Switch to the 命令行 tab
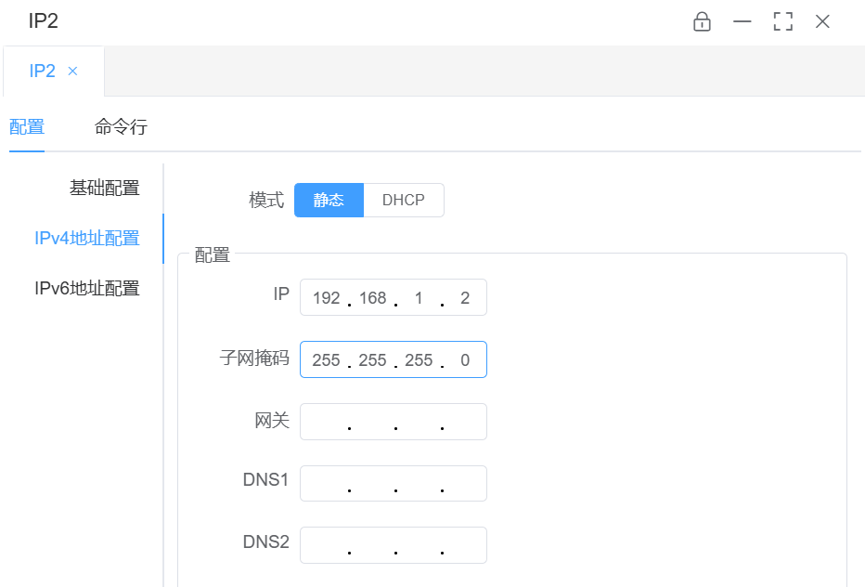The width and height of the screenshot is (865, 587). 121,127
